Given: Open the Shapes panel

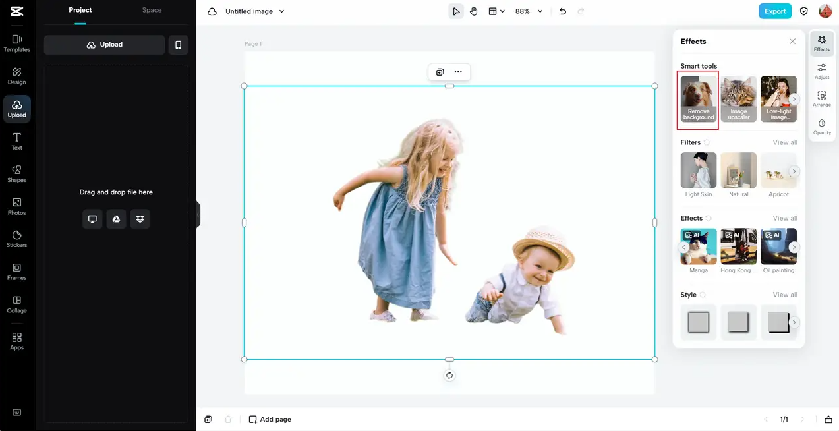Looking at the screenshot, I should click(17, 174).
